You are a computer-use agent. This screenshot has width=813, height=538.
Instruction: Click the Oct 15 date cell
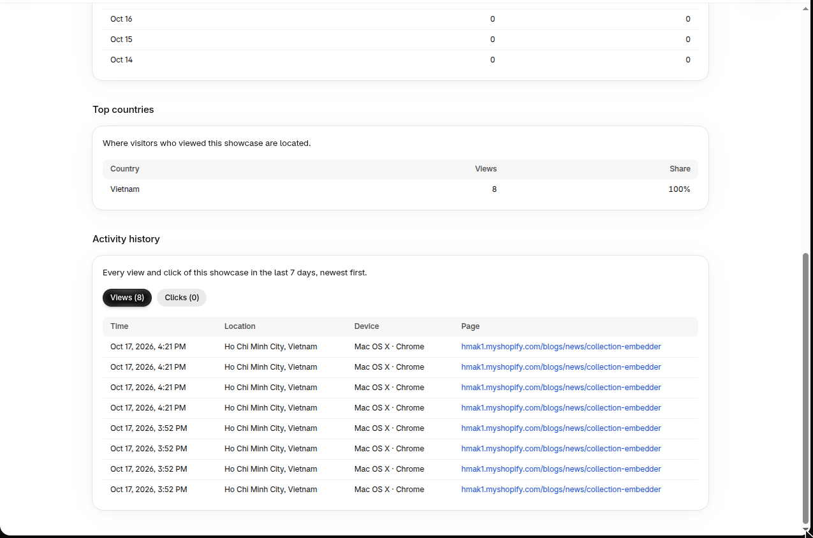click(x=121, y=40)
